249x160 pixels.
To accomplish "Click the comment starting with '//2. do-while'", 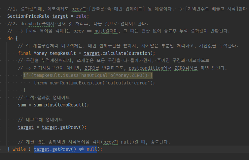I will point(78,24).
